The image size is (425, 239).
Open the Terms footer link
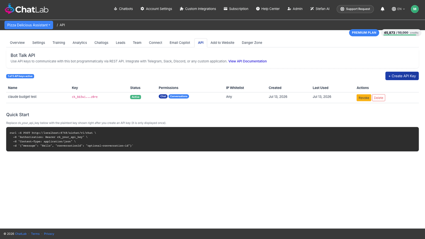35,234
